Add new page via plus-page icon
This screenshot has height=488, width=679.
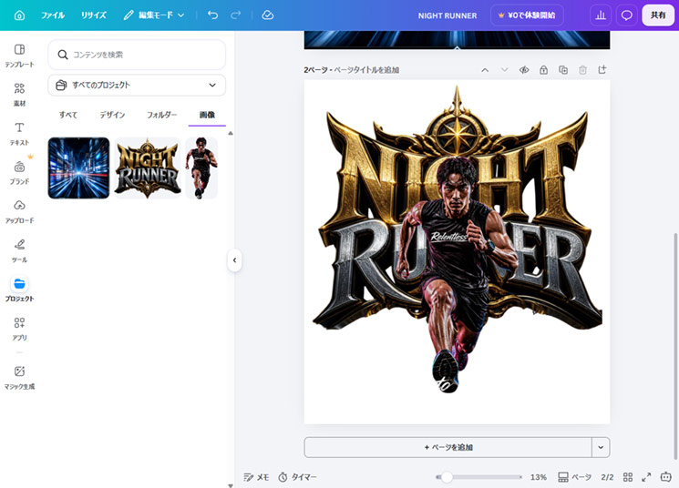[x=602, y=70]
